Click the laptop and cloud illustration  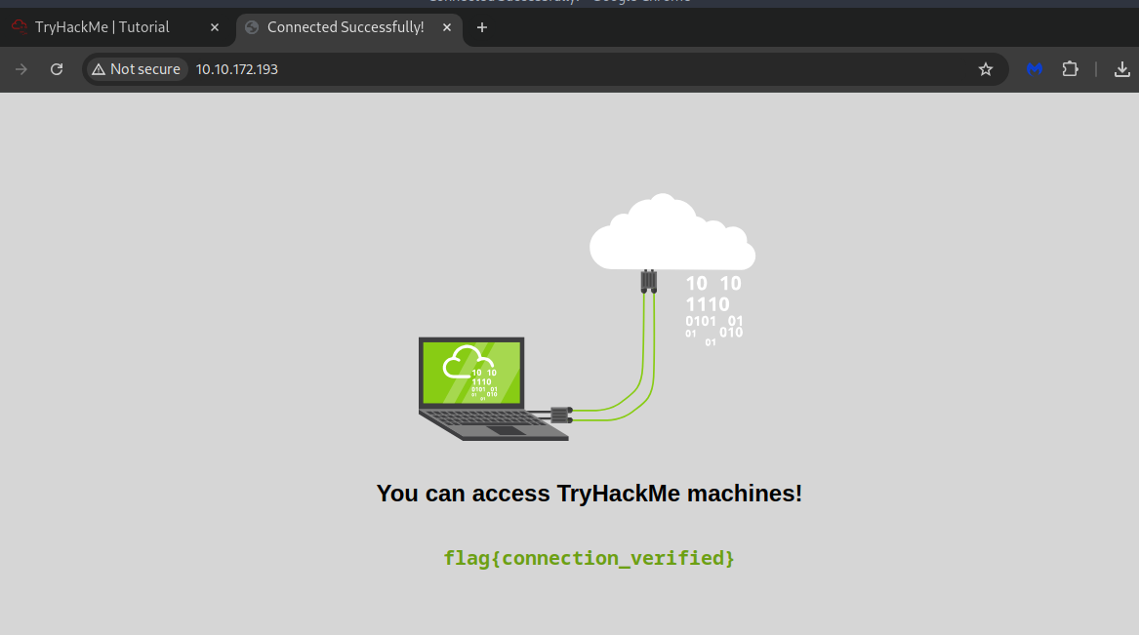pos(587,317)
